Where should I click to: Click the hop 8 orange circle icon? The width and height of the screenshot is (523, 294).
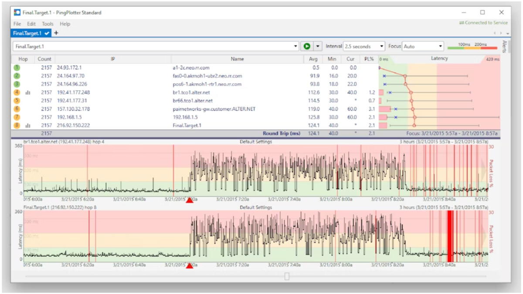[17, 125]
